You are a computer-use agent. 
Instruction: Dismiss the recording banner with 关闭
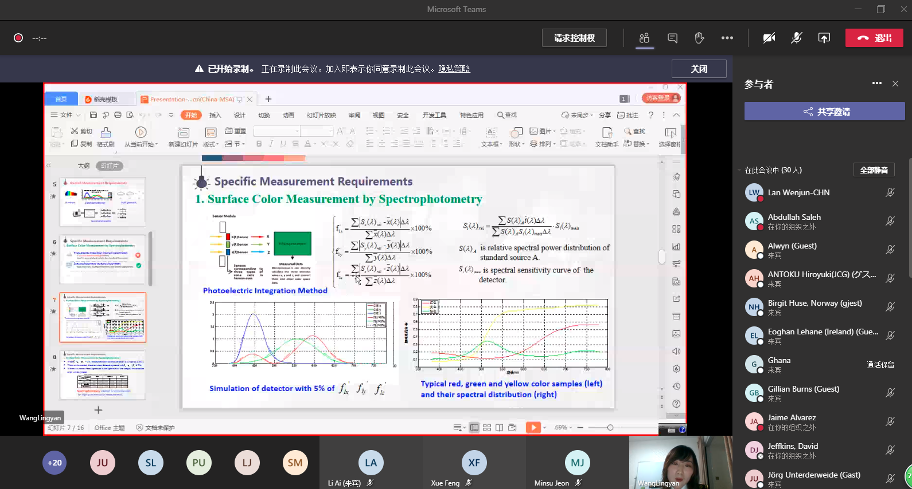coord(699,69)
